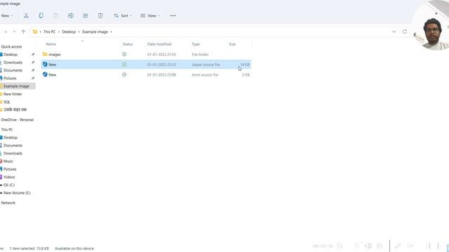Click 'This PC' in breadcrumb path
449x252 pixels.
(49, 31)
